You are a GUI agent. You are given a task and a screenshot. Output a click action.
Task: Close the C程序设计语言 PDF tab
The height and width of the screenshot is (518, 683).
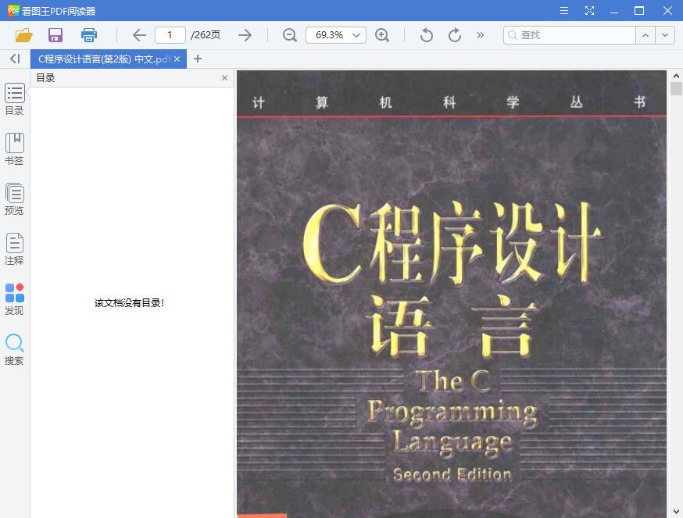[x=177, y=59]
